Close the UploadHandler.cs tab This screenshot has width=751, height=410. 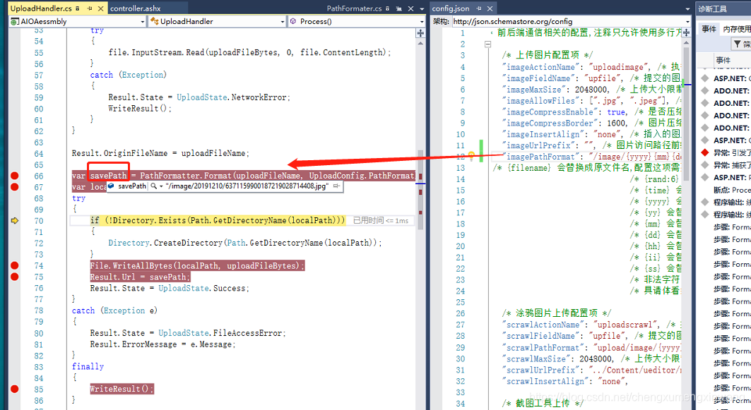coord(100,8)
